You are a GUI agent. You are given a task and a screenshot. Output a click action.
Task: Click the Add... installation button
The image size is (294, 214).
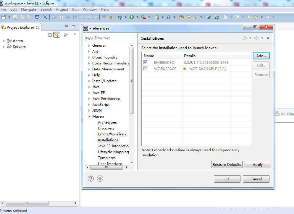(x=261, y=56)
